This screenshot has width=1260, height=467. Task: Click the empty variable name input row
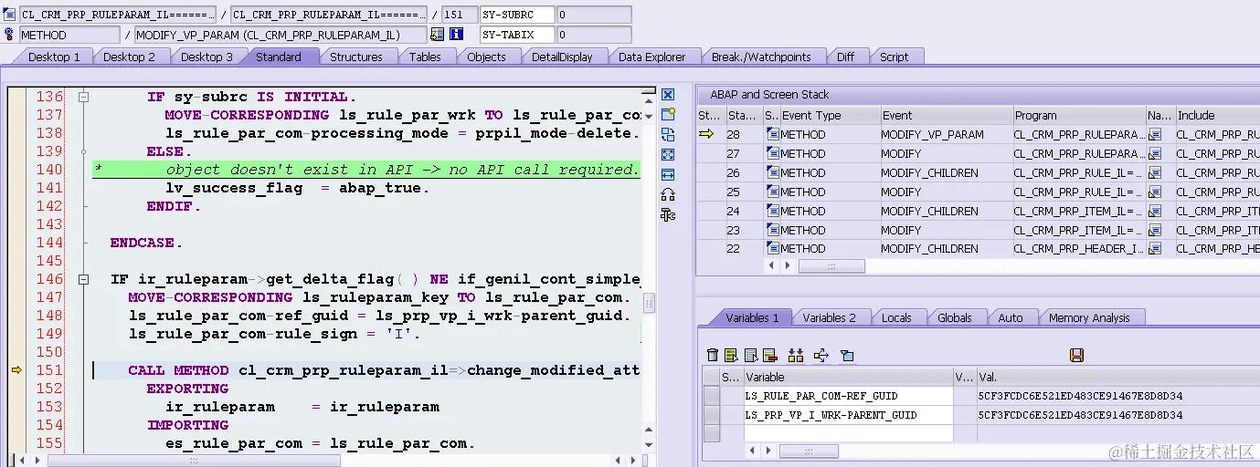coord(848,433)
